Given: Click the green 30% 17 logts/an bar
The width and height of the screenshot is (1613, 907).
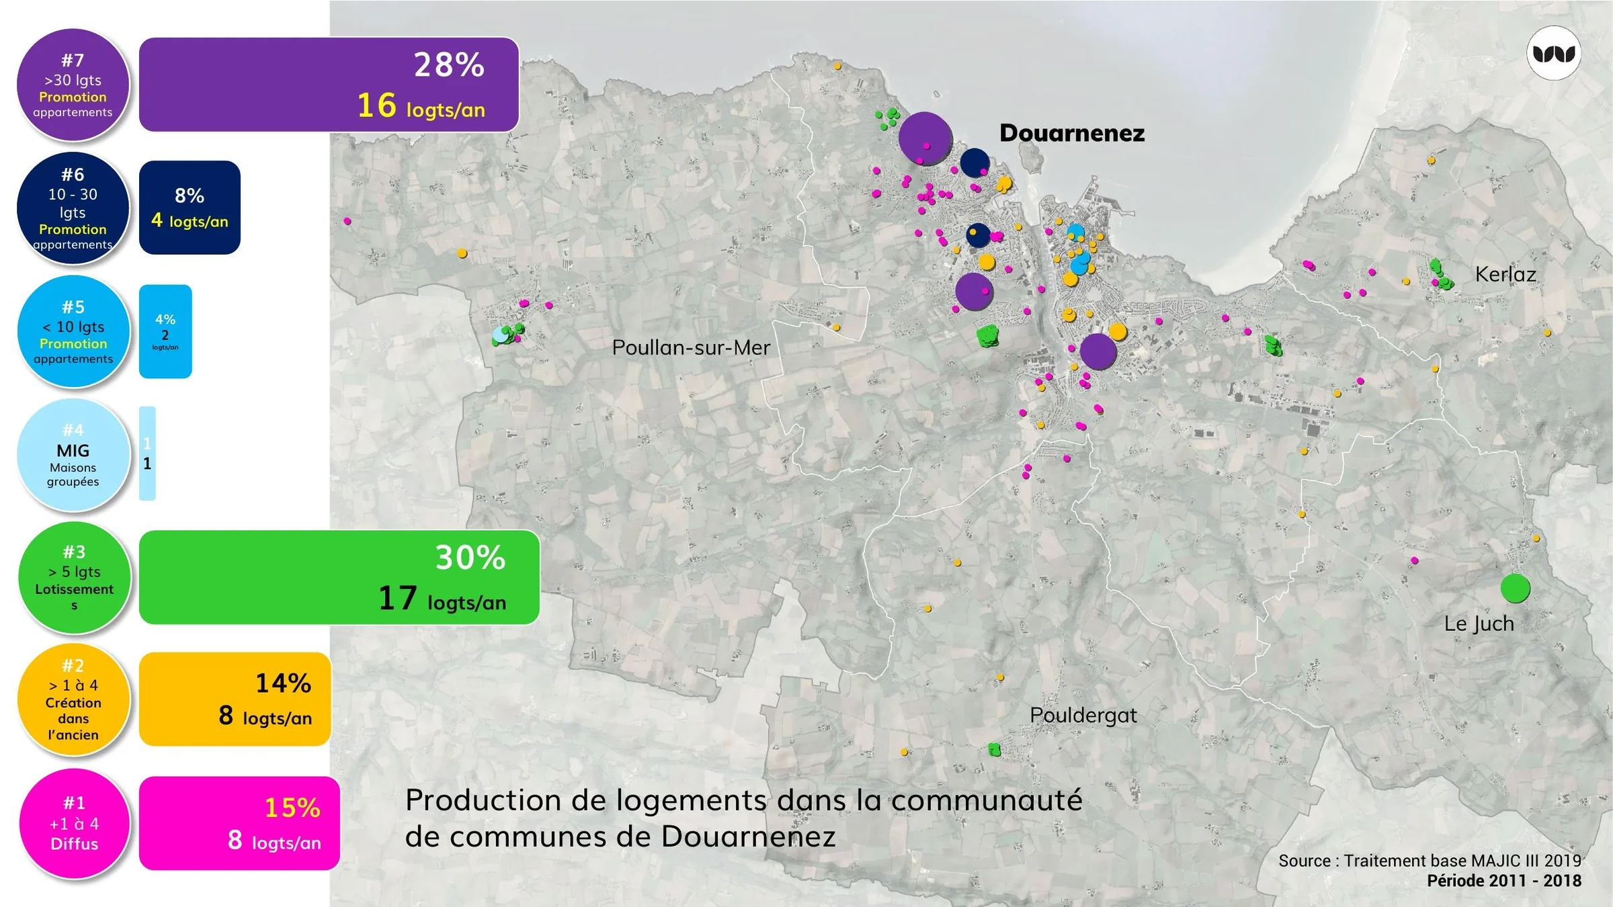Looking at the screenshot, I should (339, 577).
